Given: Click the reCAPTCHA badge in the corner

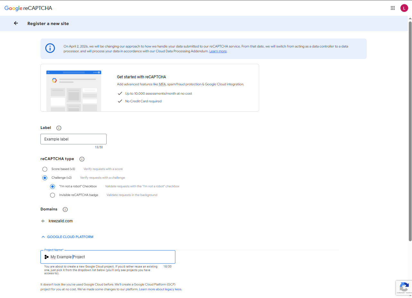Looking at the screenshot, I should pos(404,288).
